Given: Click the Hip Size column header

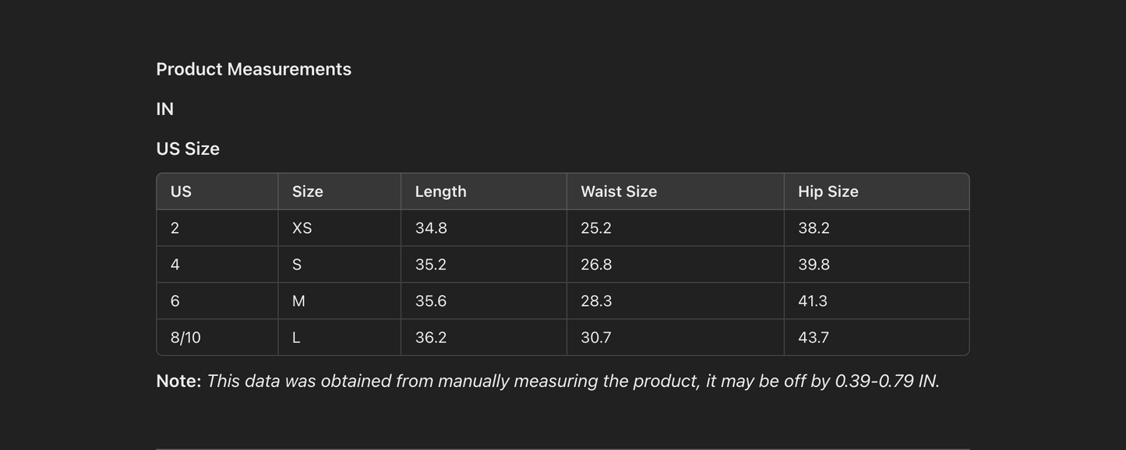Looking at the screenshot, I should point(828,192).
